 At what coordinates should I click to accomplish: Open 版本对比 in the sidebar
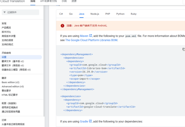tap(6, 32)
